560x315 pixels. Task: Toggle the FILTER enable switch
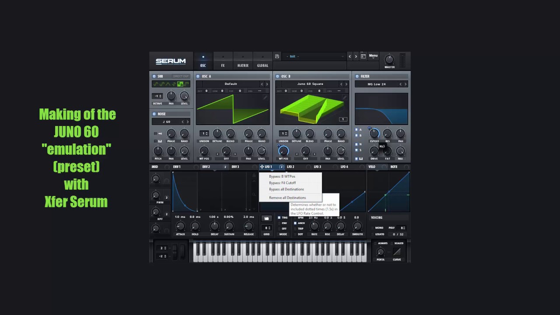357,76
